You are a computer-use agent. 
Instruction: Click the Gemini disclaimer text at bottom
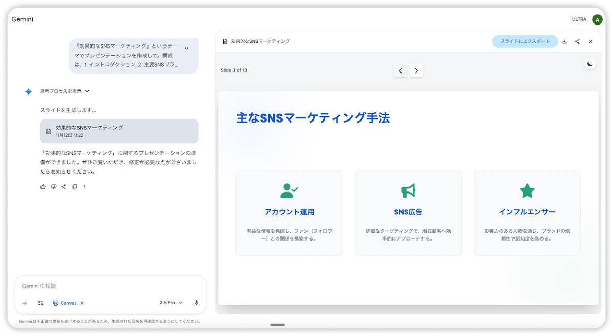(x=110, y=322)
